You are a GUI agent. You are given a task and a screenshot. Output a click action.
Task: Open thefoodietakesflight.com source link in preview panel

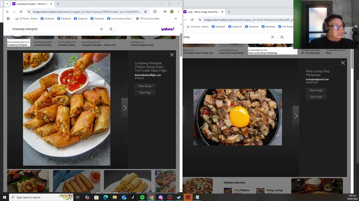click(x=148, y=75)
